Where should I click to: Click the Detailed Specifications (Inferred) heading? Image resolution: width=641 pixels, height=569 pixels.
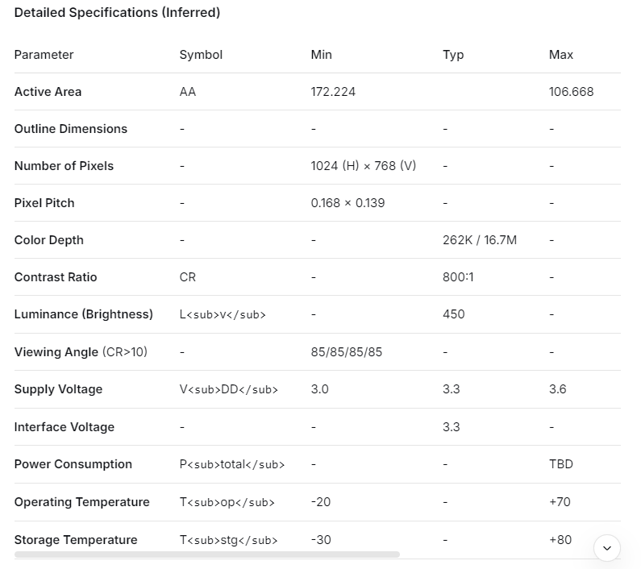(117, 13)
